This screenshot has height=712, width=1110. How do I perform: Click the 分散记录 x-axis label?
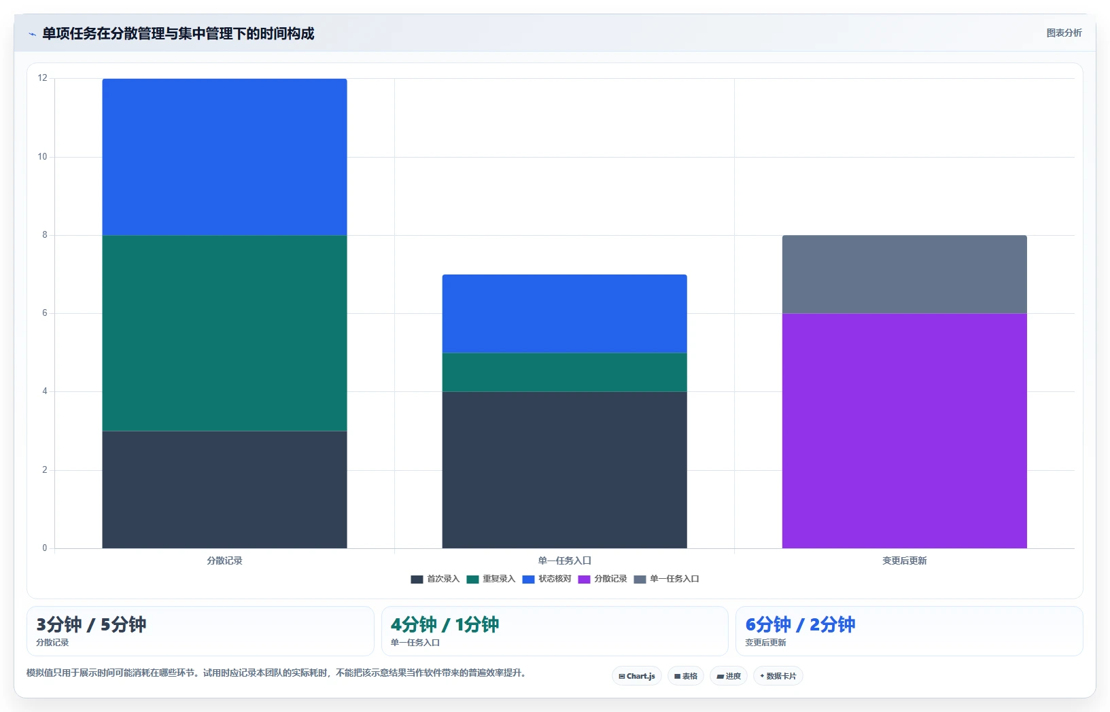pos(224,560)
